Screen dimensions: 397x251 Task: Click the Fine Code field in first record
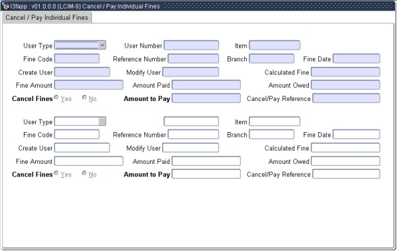click(77, 59)
